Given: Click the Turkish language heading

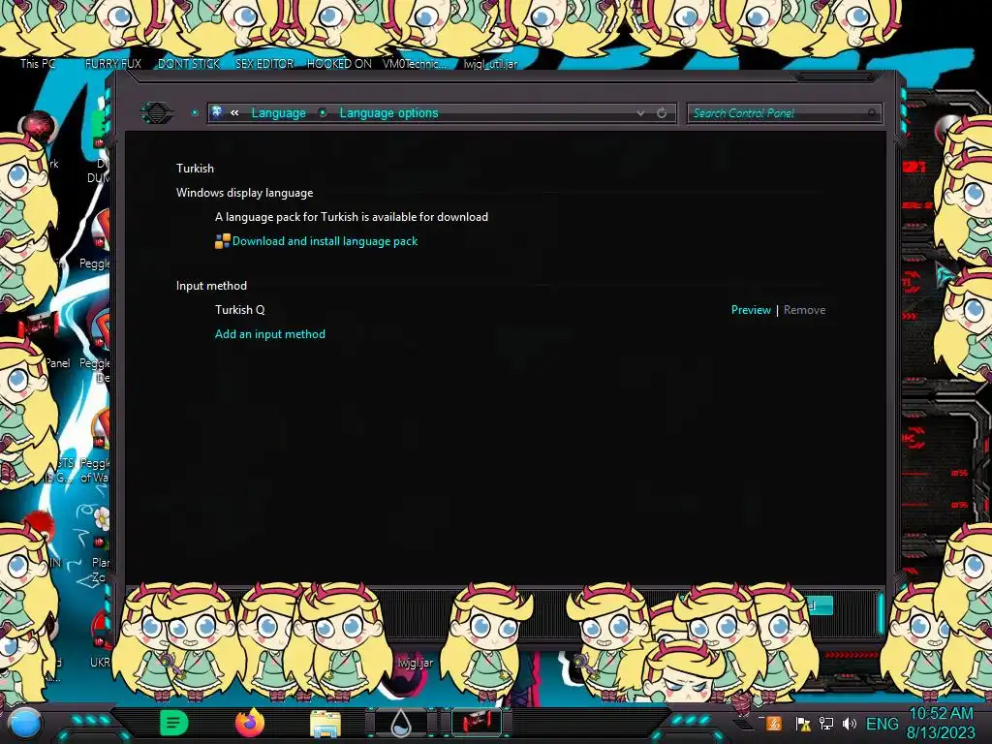Looking at the screenshot, I should 195,169.
